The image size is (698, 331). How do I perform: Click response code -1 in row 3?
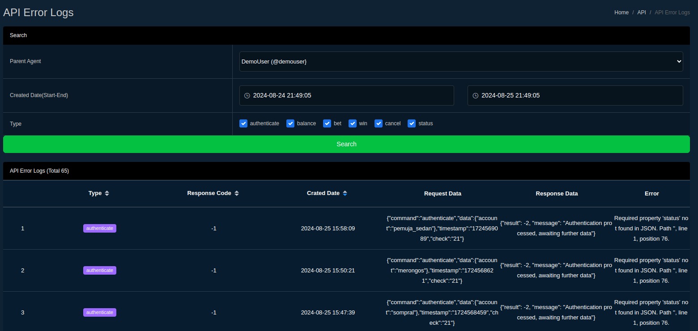(x=214, y=313)
